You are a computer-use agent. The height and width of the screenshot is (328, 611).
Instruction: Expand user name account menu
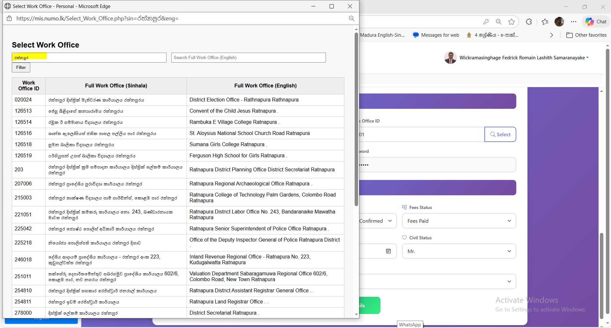pyautogui.click(x=523, y=58)
